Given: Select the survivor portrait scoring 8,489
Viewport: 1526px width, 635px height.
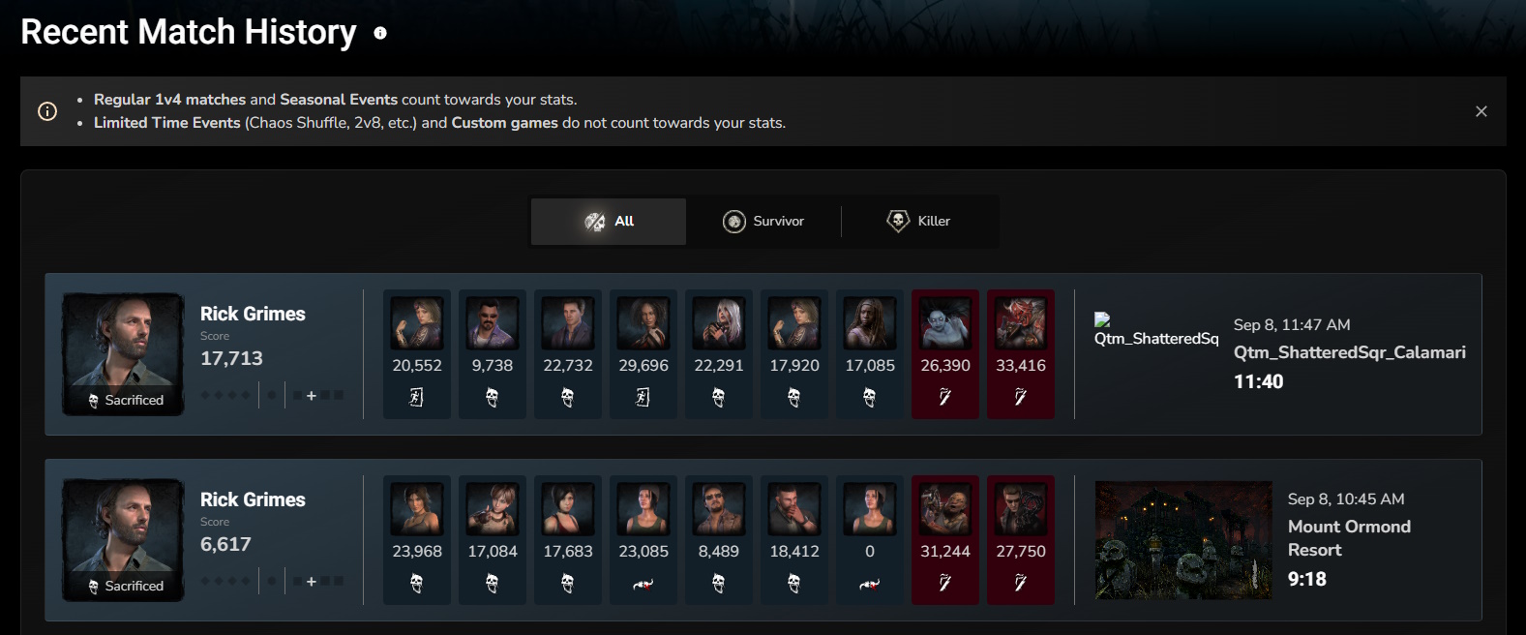Looking at the screenshot, I should click(x=719, y=508).
